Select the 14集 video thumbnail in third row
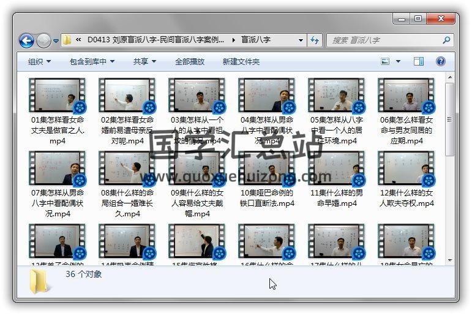Screen dimensions: 472x315 point(127,241)
